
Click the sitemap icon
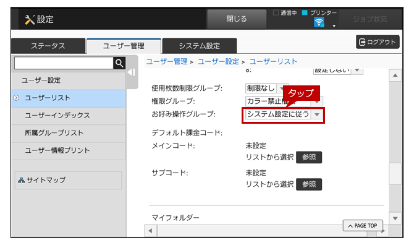pyautogui.click(x=21, y=180)
